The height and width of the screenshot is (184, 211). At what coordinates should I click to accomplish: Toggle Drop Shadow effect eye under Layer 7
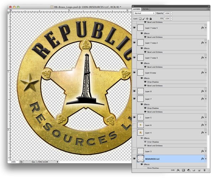(x=145, y=108)
